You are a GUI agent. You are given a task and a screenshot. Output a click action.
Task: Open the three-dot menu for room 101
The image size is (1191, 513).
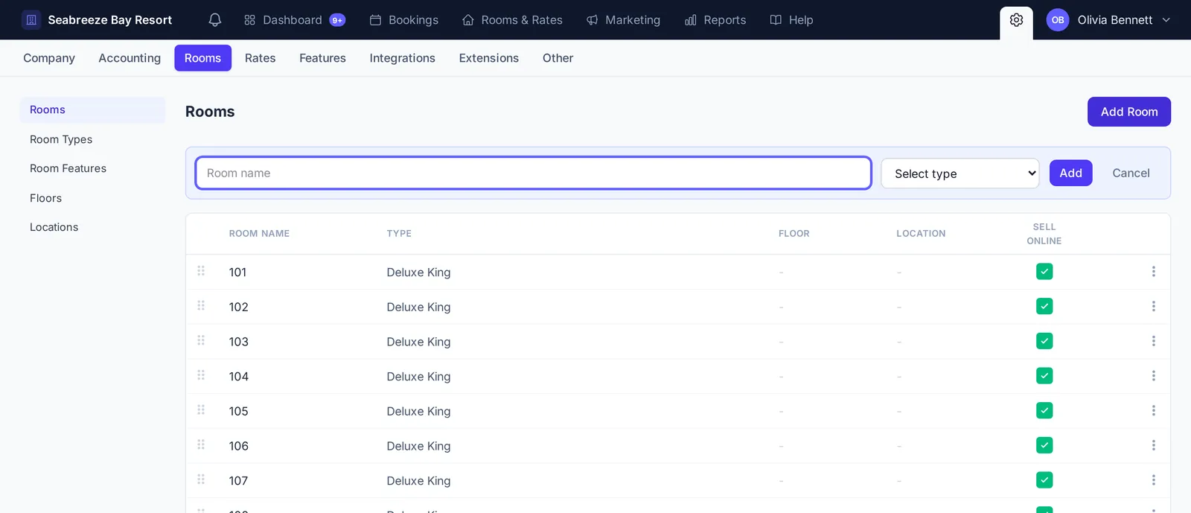(x=1154, y=272)
